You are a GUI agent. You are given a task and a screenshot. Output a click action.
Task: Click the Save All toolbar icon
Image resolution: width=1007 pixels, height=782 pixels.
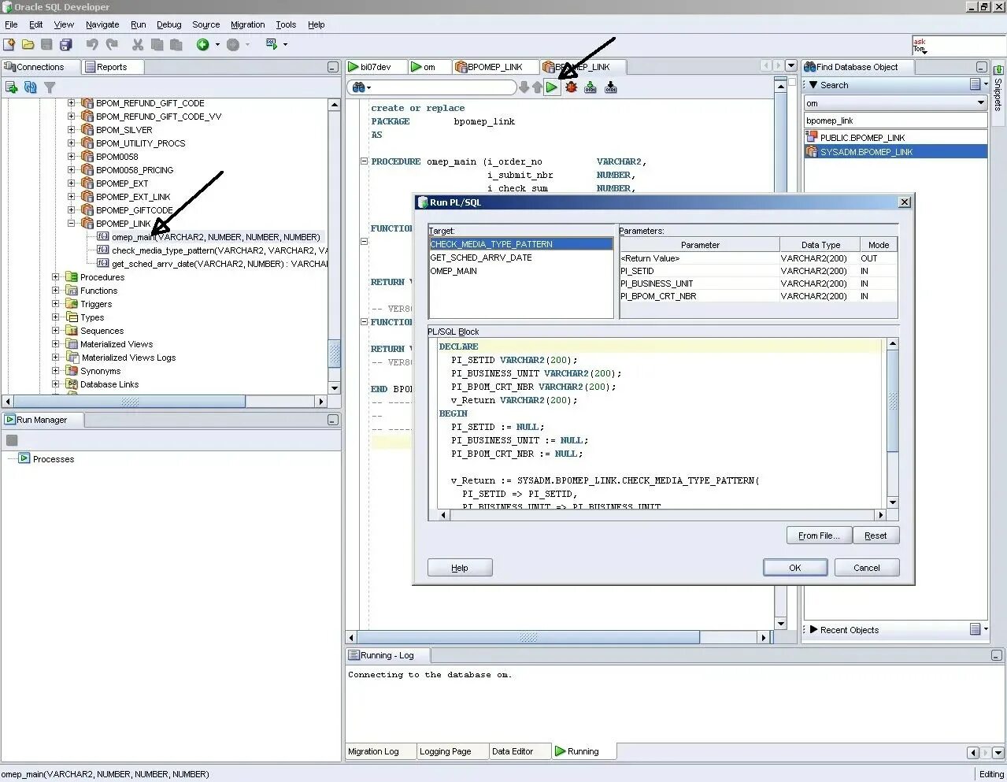pos(66,44)
